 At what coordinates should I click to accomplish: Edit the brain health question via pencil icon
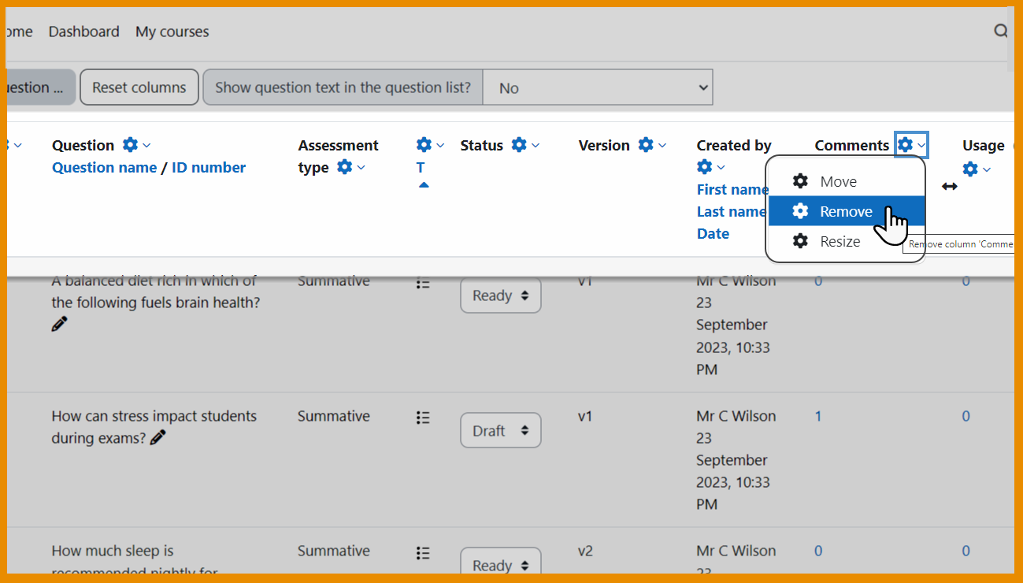coord(59,323)
